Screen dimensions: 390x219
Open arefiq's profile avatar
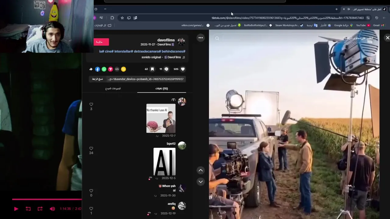click(x=182, y=206)
